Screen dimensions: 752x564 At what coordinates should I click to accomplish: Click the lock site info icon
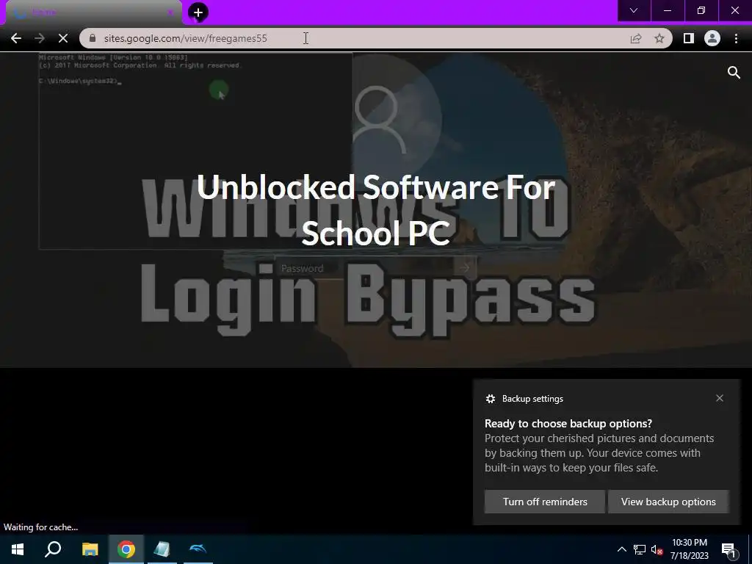pos(93,38)
